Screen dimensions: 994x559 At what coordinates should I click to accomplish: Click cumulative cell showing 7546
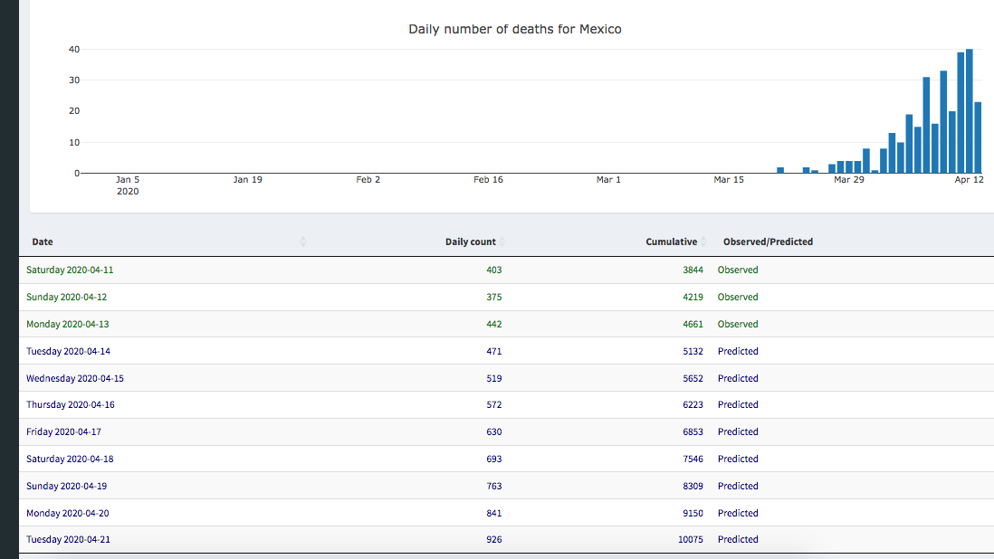(x=693, y=459)
